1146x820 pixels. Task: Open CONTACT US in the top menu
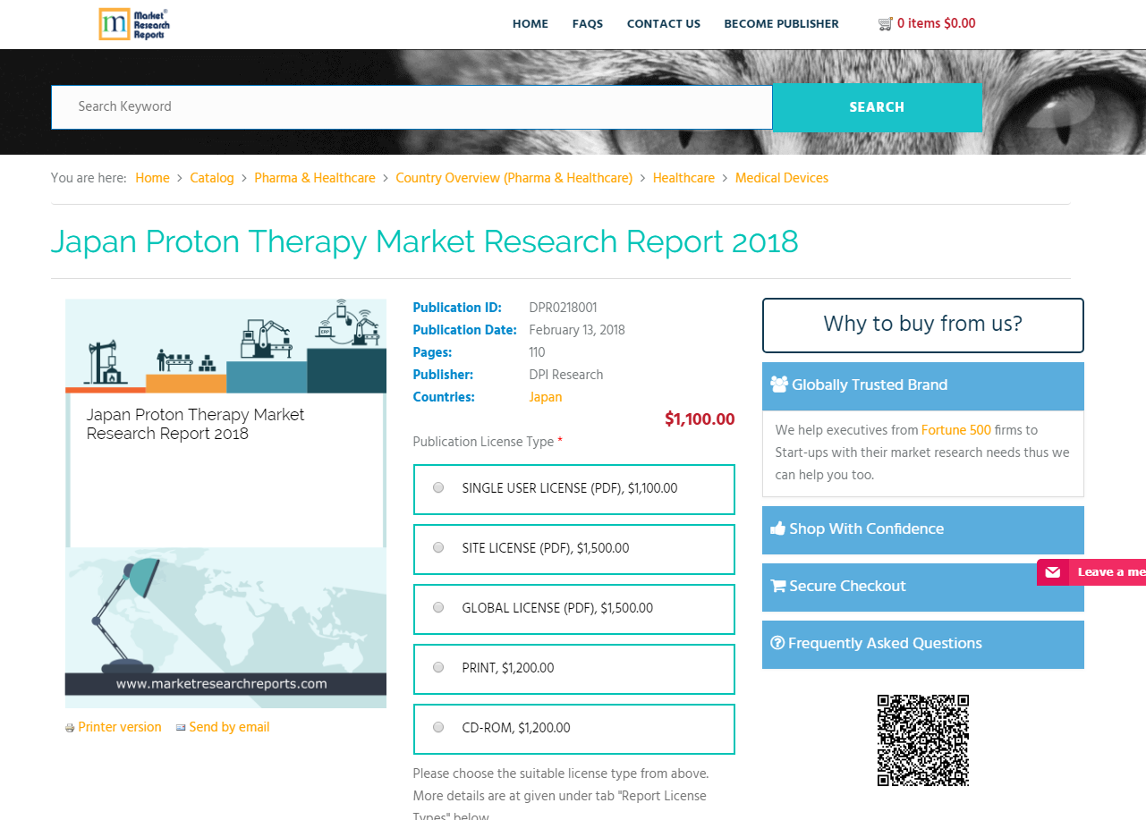664,24
